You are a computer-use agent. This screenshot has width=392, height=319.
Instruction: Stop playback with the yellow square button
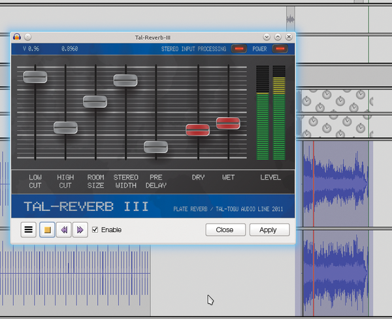[x=47, y=229]
